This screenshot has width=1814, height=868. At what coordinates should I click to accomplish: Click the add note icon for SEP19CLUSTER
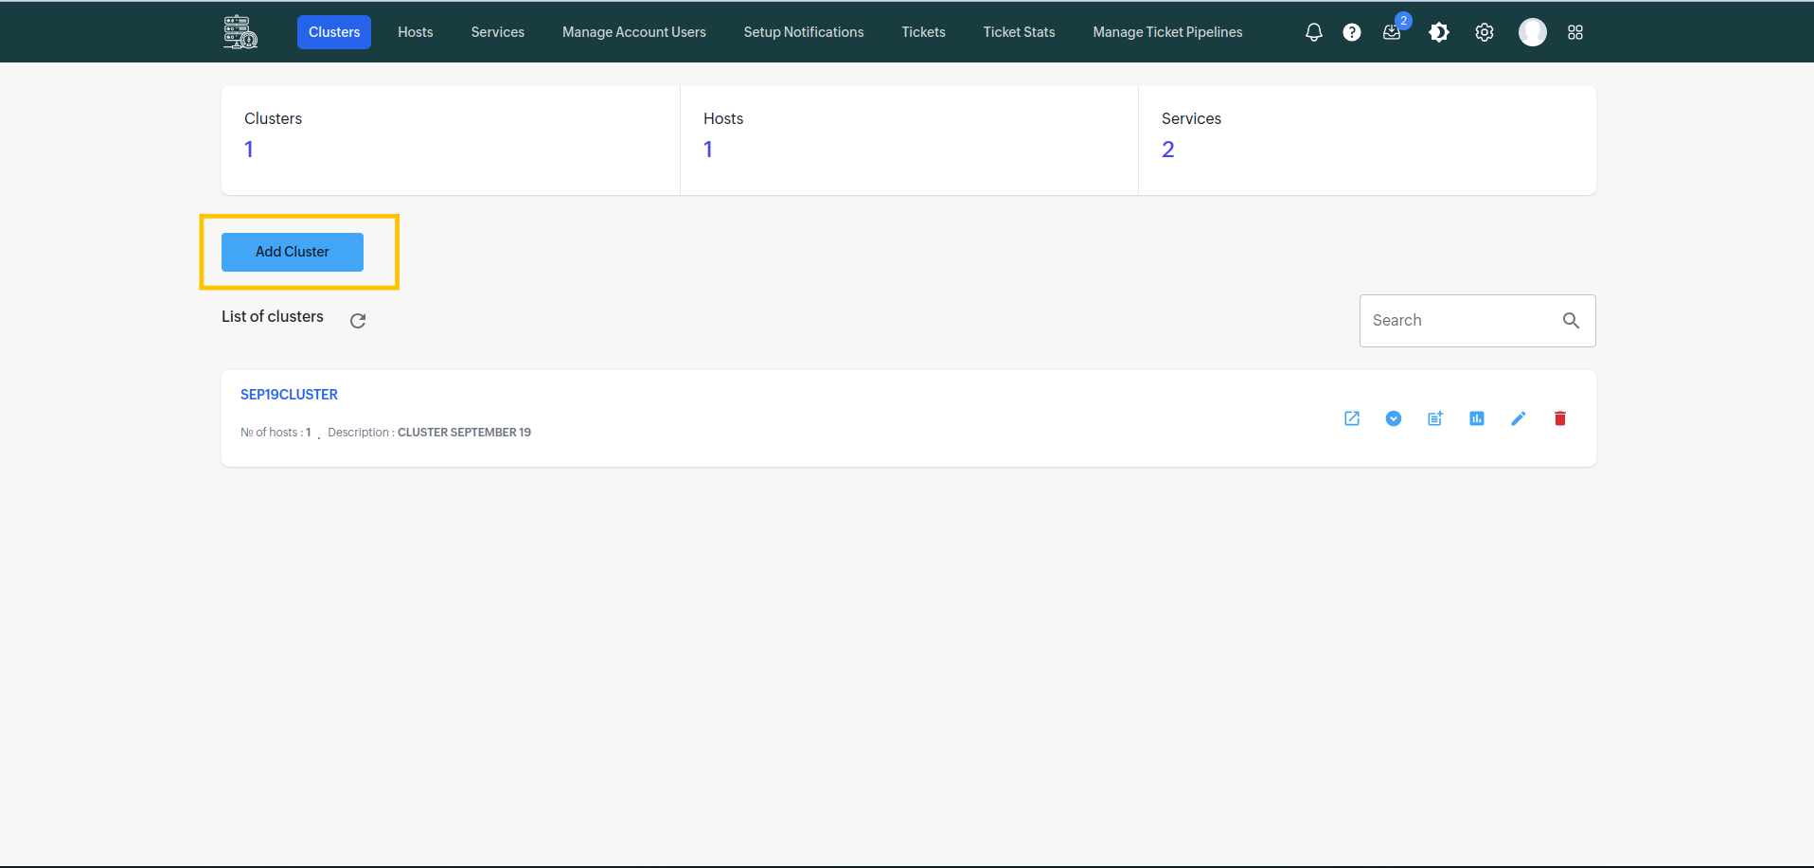pos(1435,418)
